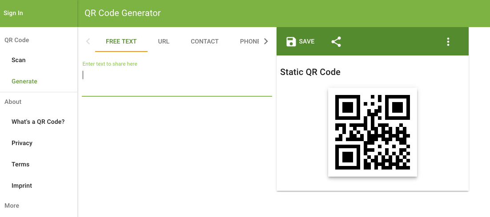Click the floppy disk Save icon
This screenshot has width=490, height=217.
291,41
